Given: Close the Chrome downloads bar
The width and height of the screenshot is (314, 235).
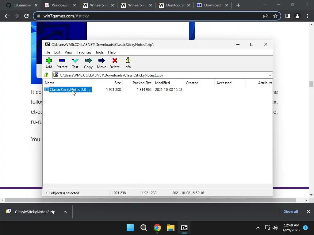Looking at the screenshot, I should 308,211.
